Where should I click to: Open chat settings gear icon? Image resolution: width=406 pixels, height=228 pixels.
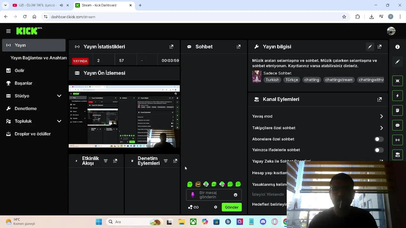click(x=216, y=207)
